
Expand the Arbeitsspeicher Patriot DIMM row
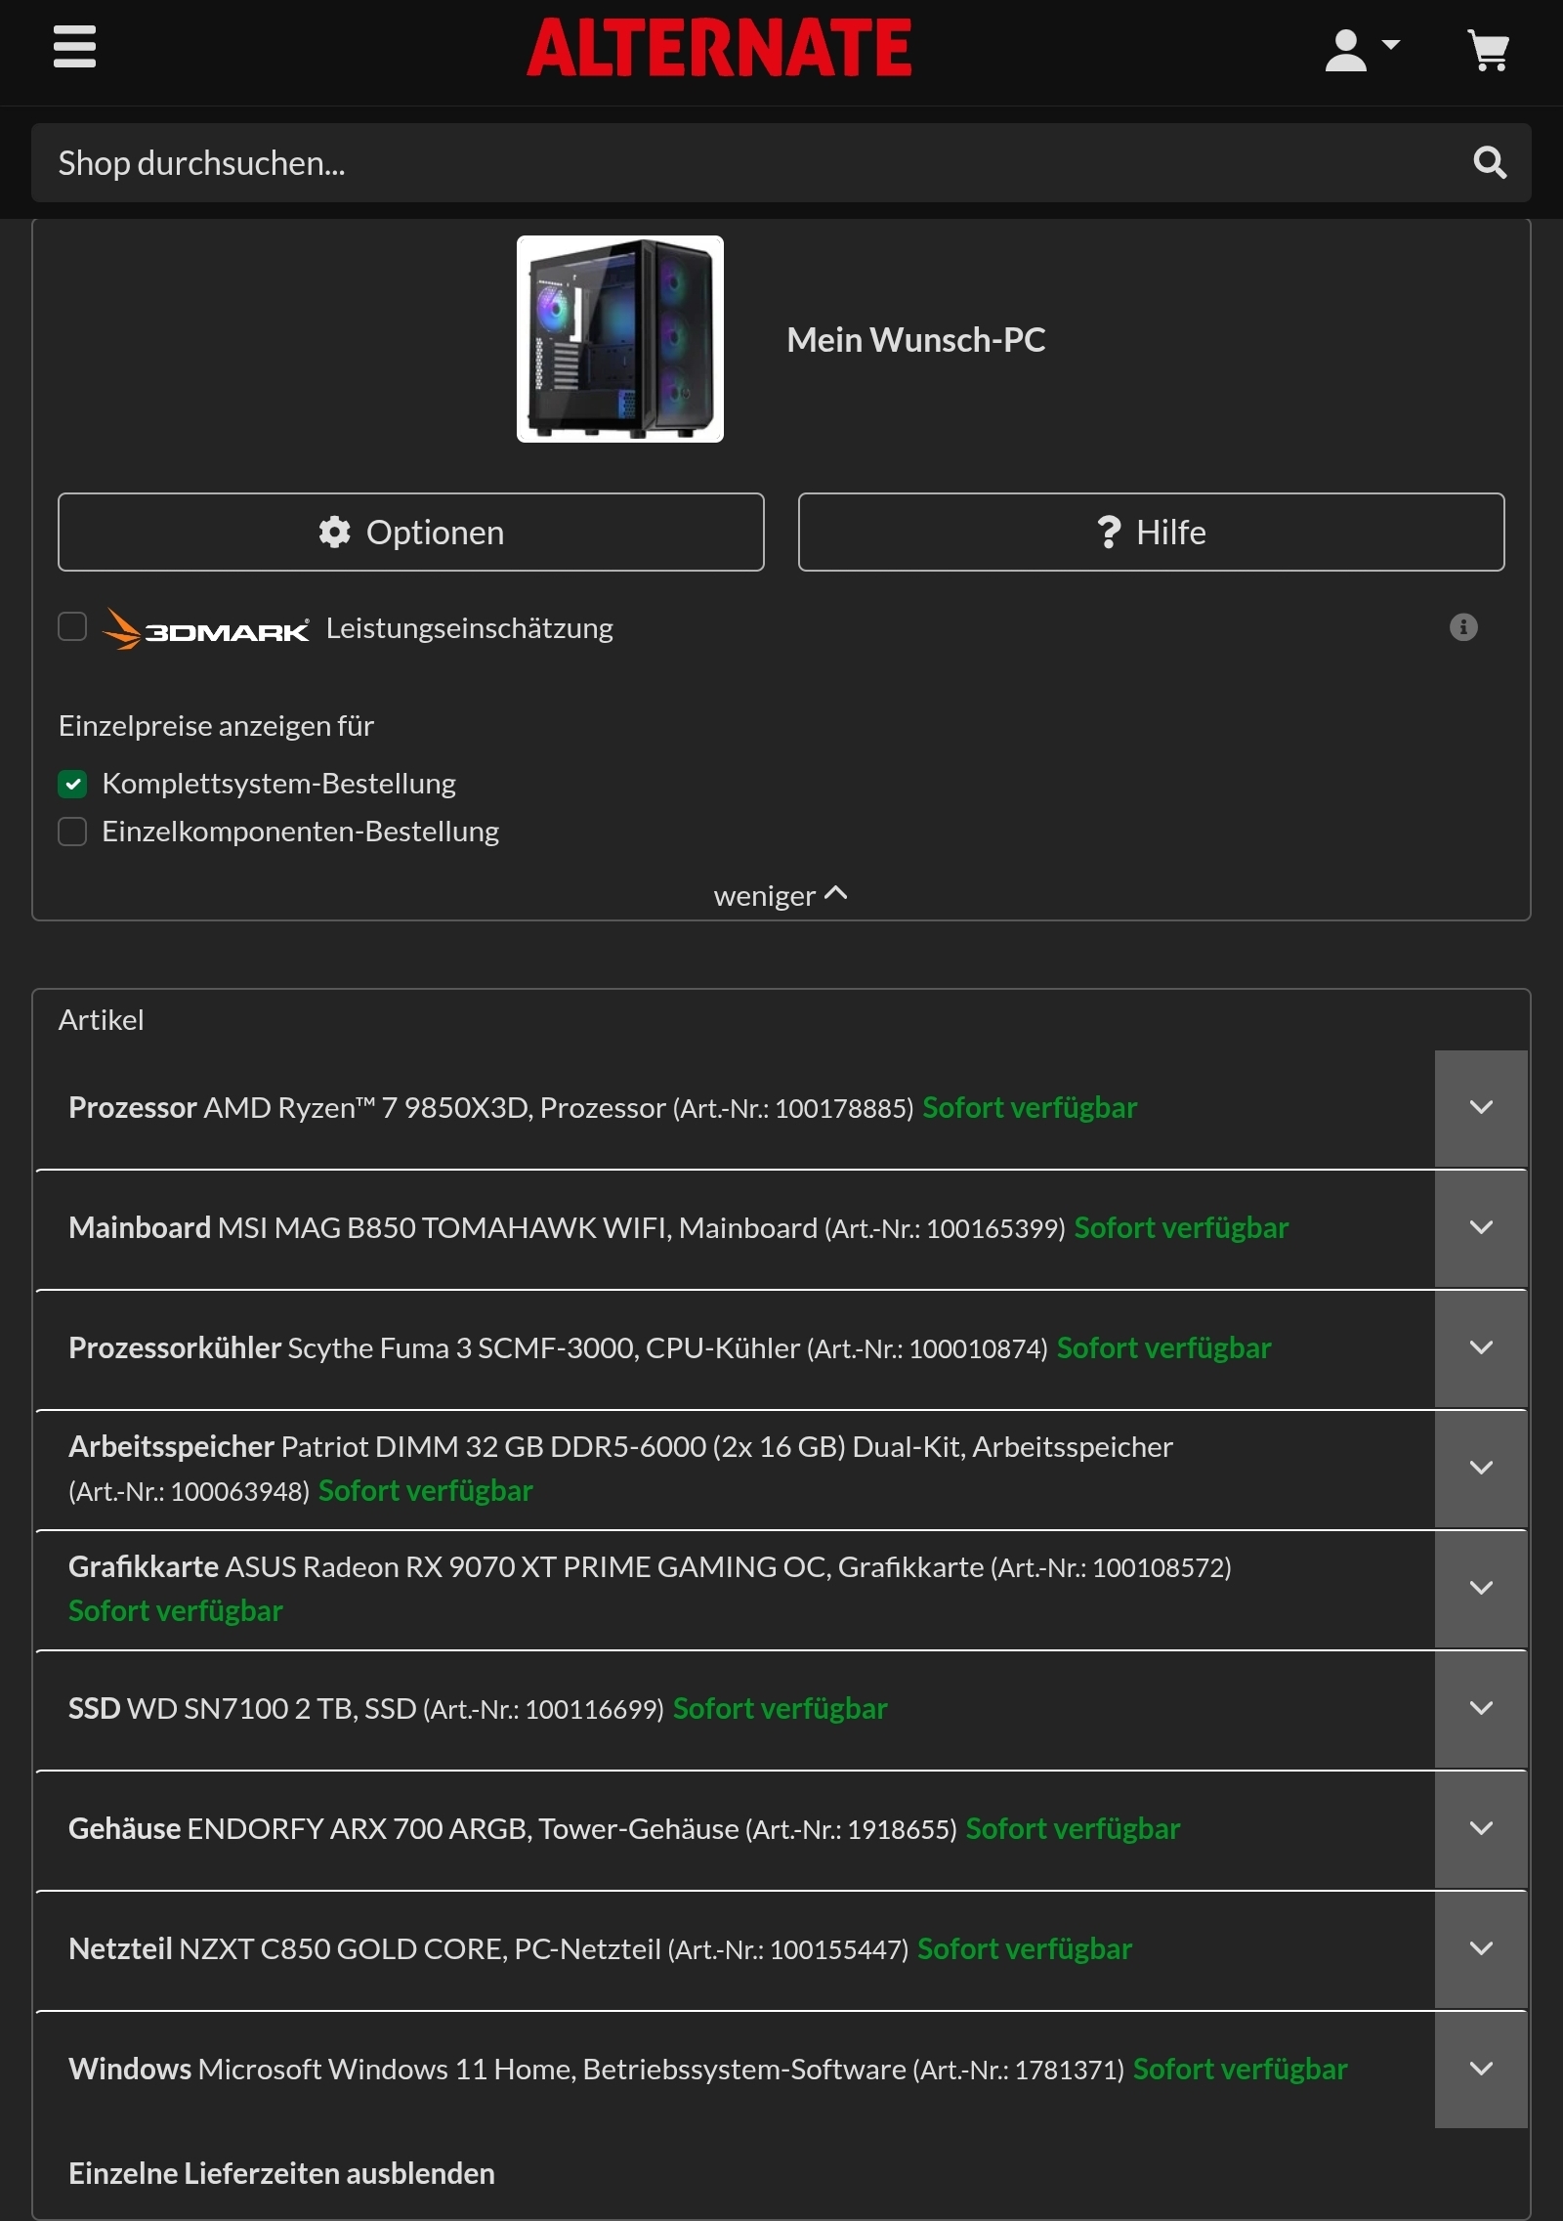[x=1481, y=1468]
